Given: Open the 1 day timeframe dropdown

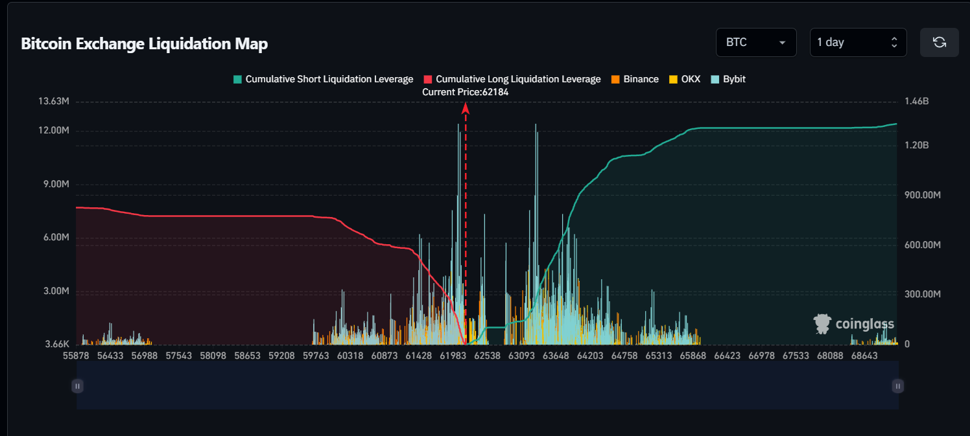Looking at the screenshot, I should click(849, 43).
